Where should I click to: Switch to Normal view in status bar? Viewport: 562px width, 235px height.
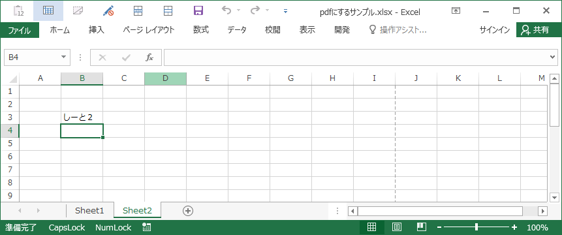click(x=372, y=227)
